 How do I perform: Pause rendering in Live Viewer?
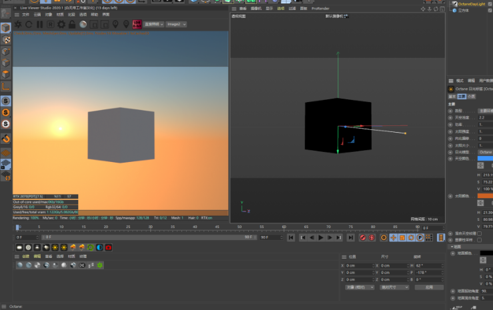(40, 25)
